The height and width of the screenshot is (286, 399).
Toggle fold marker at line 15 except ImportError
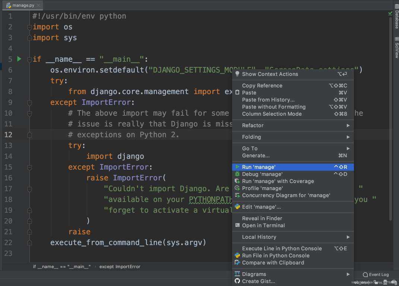coord(29,167)
